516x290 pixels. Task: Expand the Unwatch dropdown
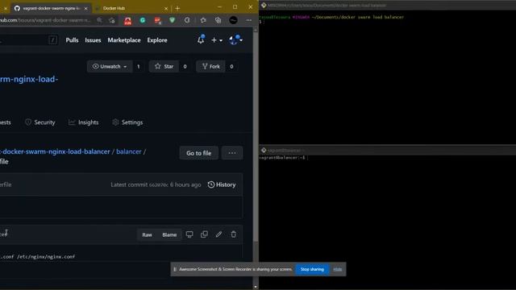(110, 66)
